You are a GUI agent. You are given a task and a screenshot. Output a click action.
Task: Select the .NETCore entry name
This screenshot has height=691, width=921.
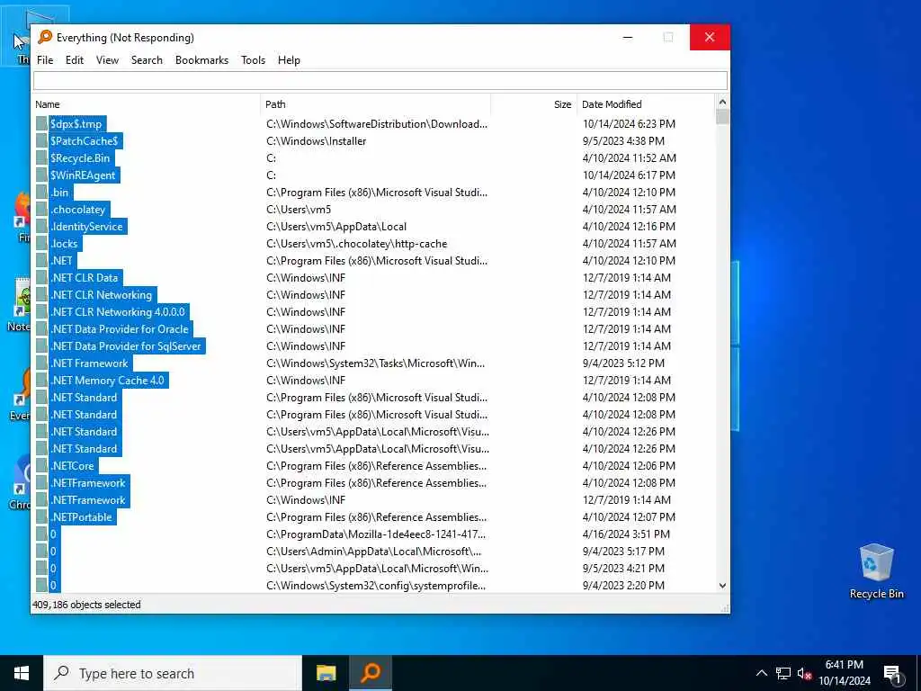coord(72,466)
